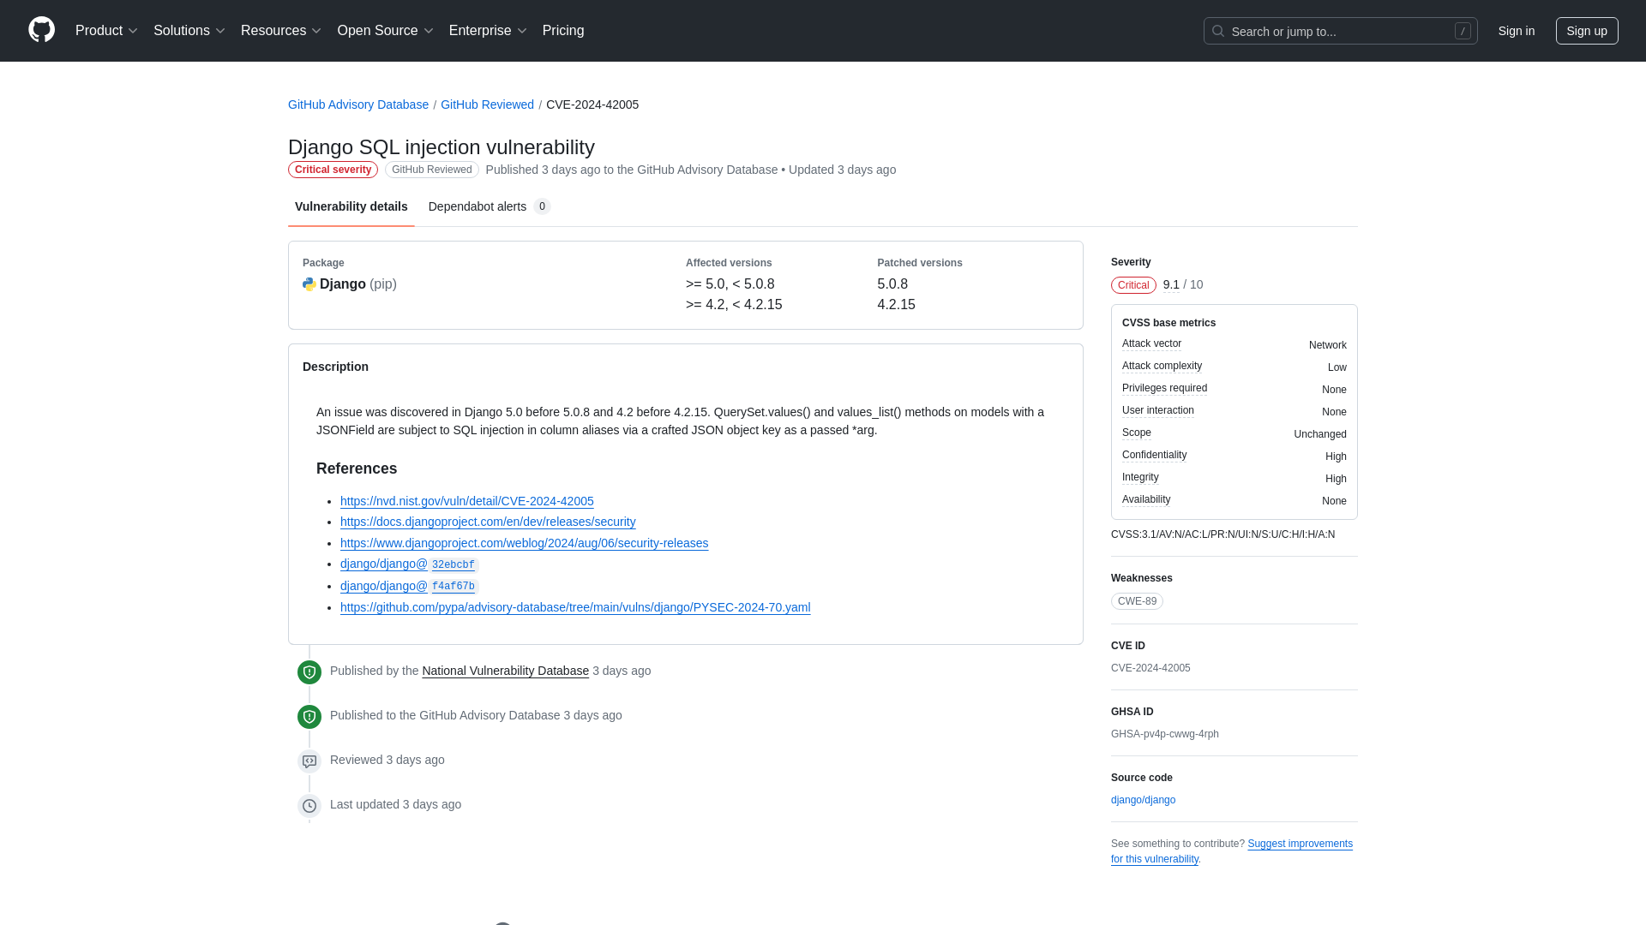Expand the Product dropdown menu

pos(106,31)
